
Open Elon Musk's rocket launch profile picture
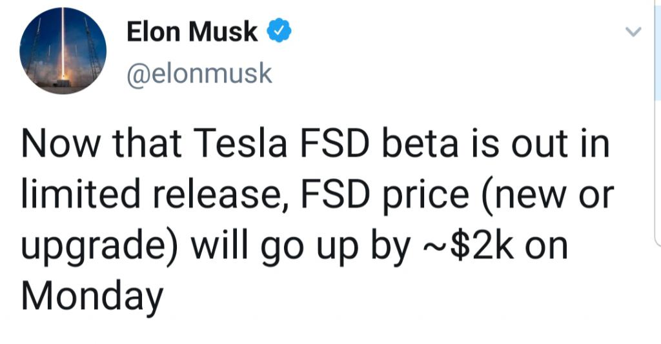63,50
